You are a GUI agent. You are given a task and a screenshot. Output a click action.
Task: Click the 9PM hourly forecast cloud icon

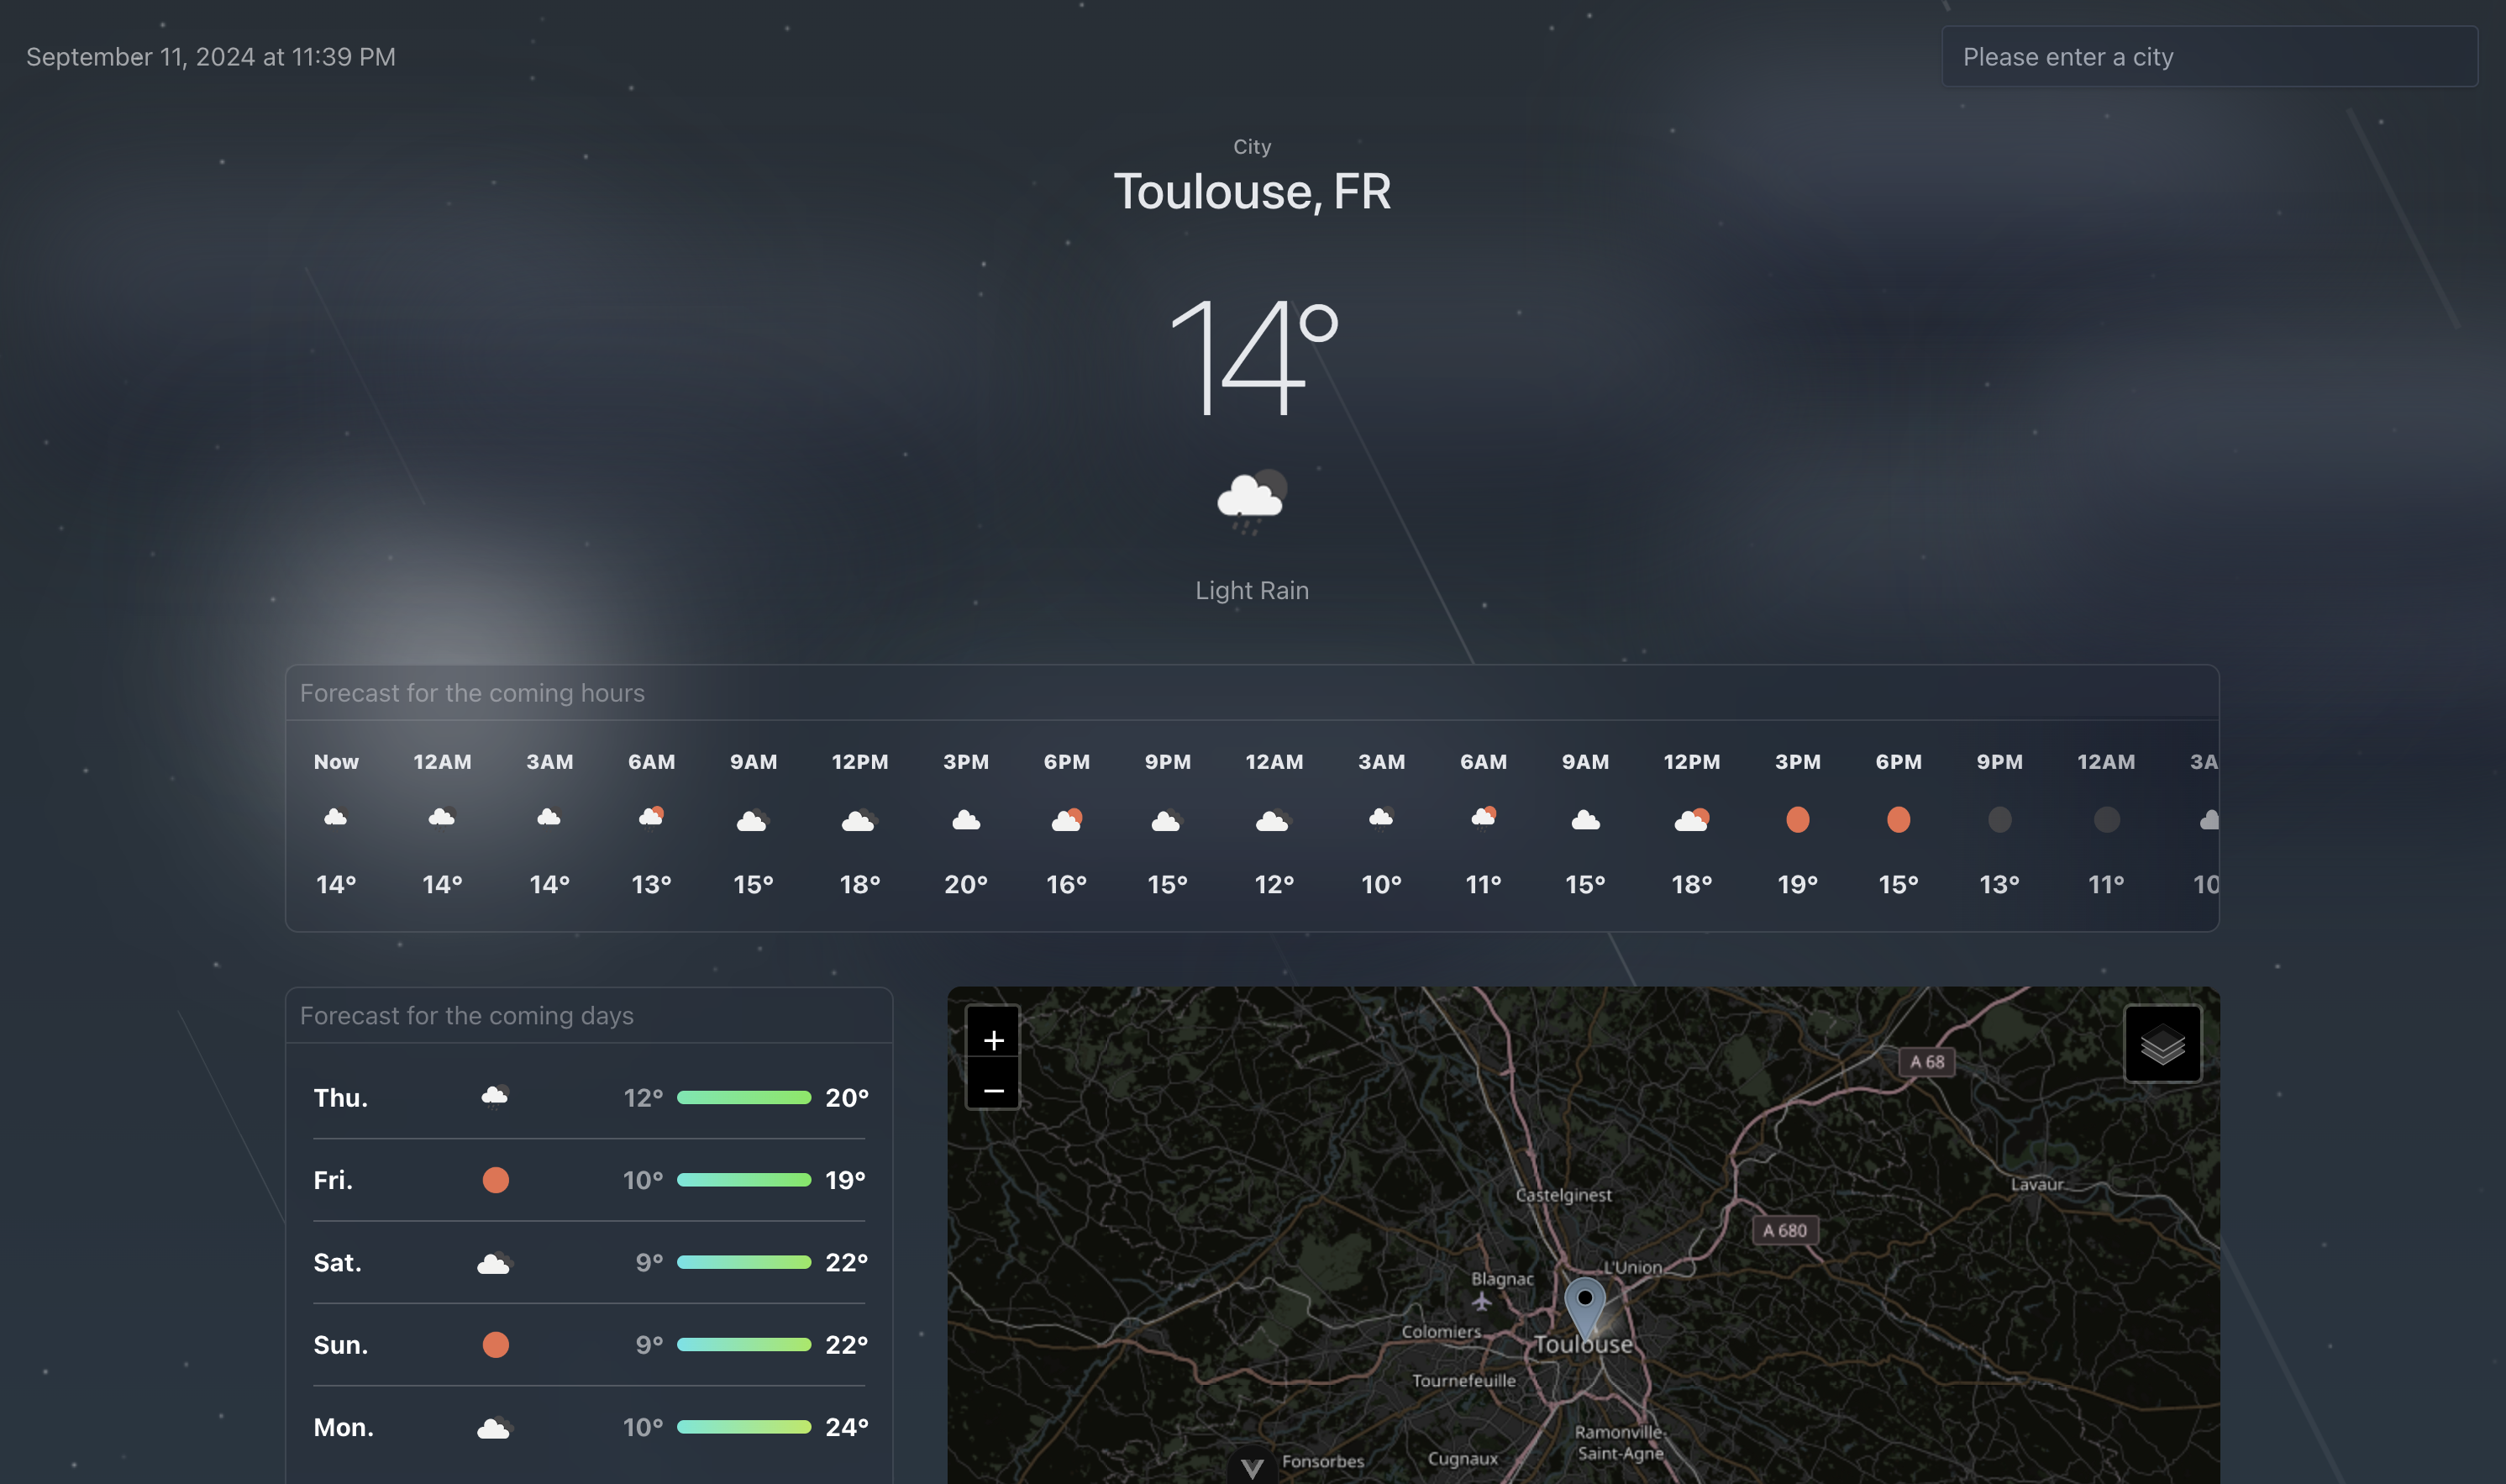coord(1168,818)
